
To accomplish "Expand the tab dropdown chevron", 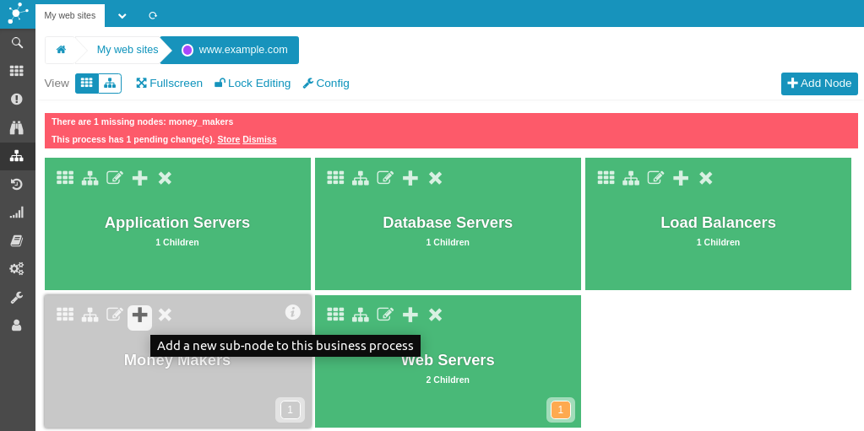I will [x=122, y=15].
